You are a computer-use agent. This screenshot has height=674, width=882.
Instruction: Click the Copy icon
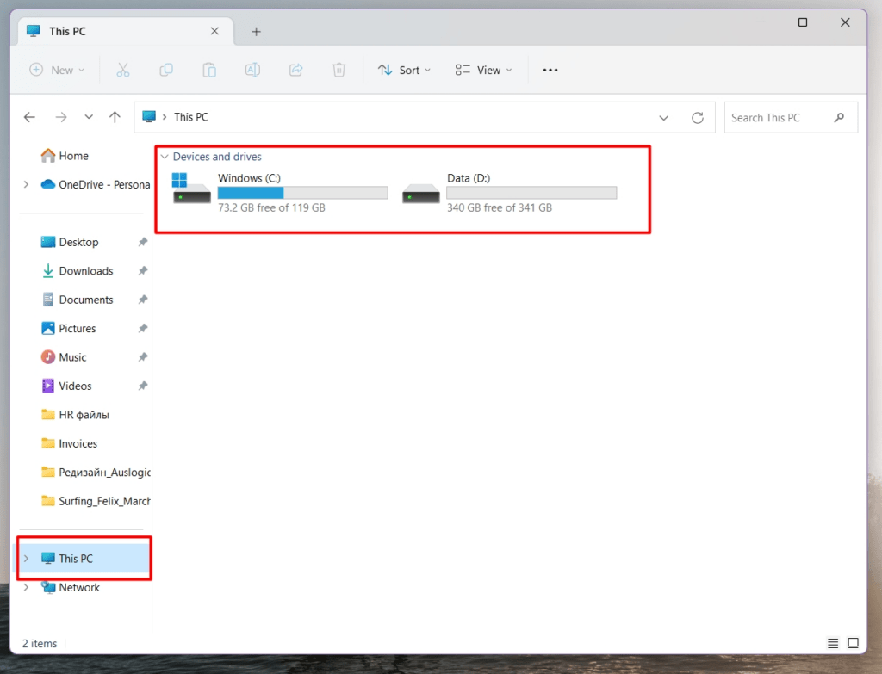(166, 70)
